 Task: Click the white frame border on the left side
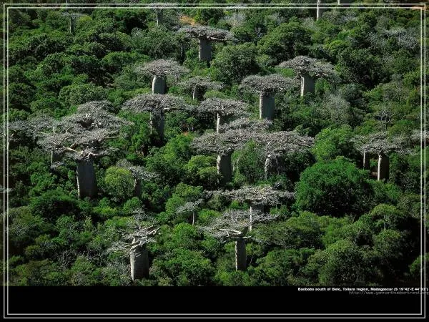[5, 161]
